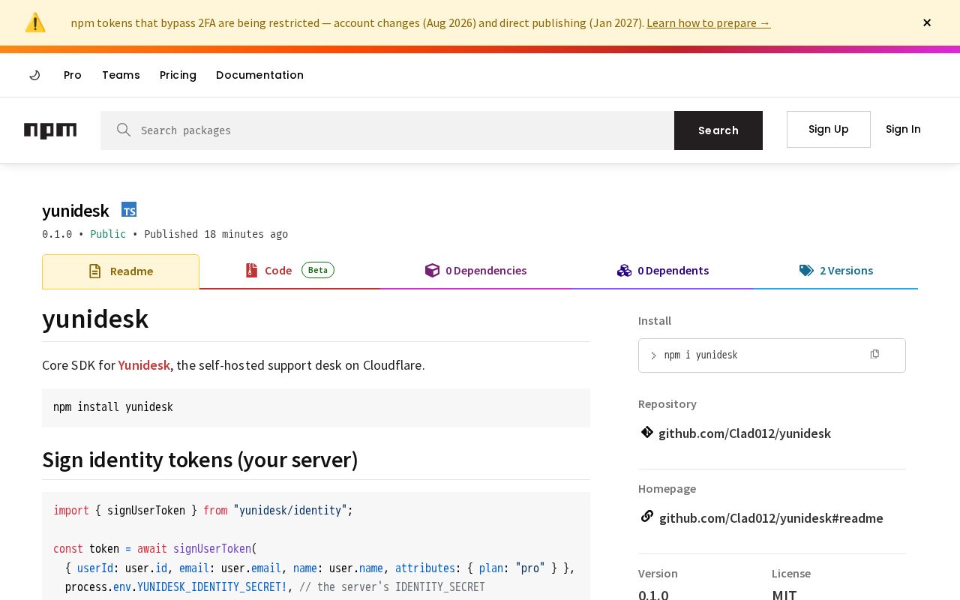Open the 2 Versions tab
Screen dimensions: 960x600
pyautogui.click(x=835, y=271)
